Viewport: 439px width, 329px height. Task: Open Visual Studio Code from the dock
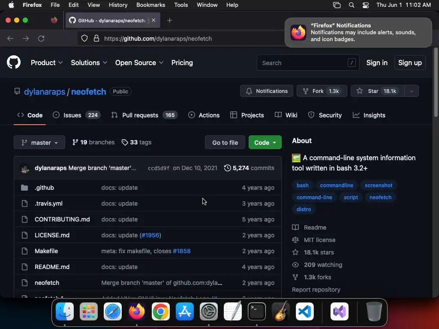305,311
